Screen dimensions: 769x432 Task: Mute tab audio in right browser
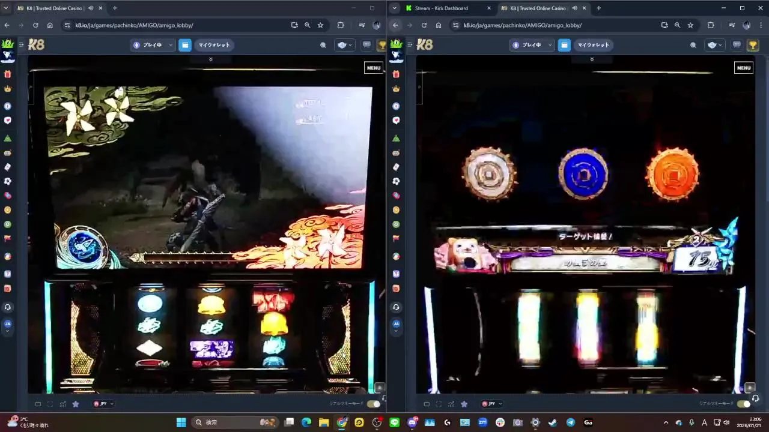575,8
